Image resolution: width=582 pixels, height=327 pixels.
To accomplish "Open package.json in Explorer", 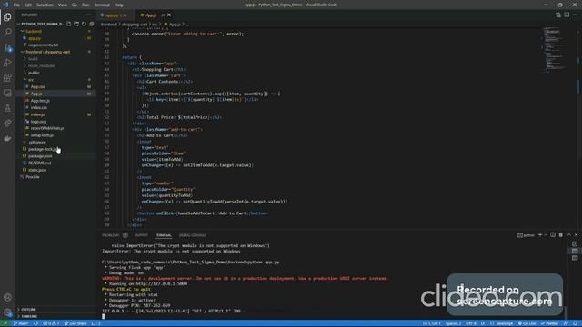I will [x=55, y=156].
